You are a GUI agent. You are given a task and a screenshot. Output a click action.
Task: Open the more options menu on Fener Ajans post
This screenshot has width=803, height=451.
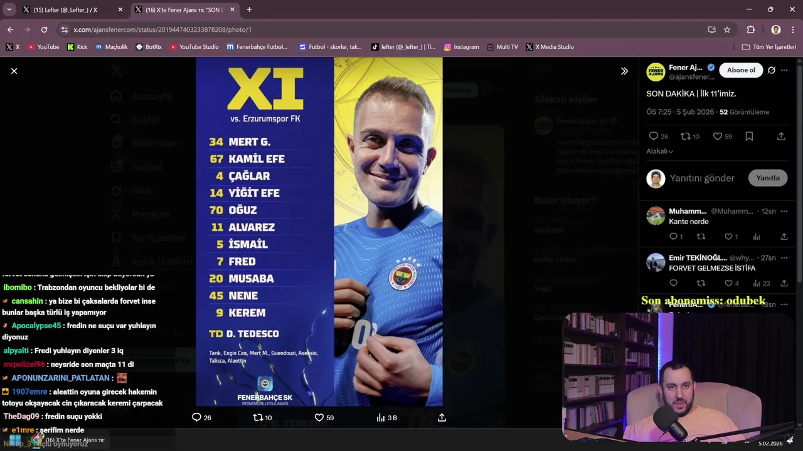pos(784,70)
